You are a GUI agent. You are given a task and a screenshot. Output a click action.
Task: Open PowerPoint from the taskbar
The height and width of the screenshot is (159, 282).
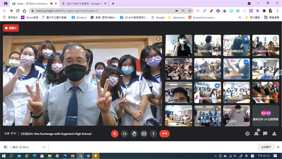[x=73, y=156]
